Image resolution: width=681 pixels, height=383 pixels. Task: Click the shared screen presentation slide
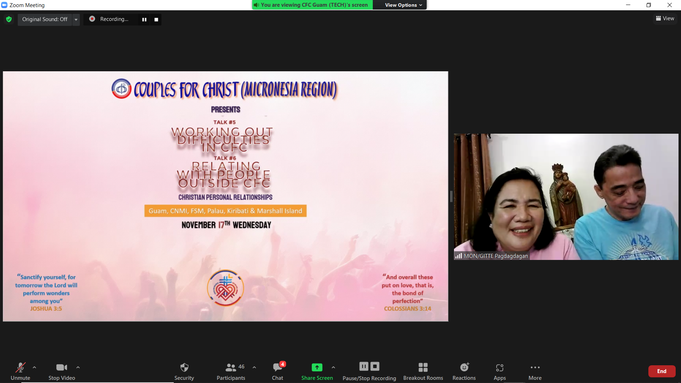(x=226, y=196)
